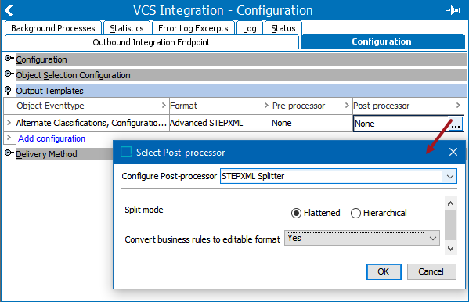This screenshot has width=469, height=302.
Task: Click the Select Post-processor dialog window icon
Action: pyautogui.click(x=126, y=153)
